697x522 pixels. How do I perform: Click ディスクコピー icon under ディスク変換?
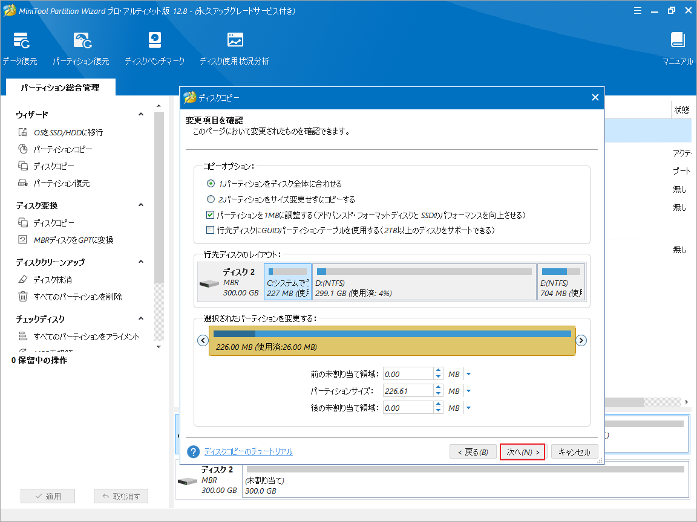(22, 222)
